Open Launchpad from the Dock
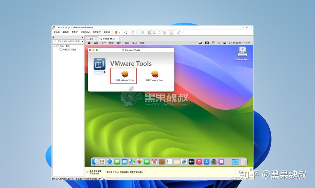This screenshot has height=188, width=315. [102, 161]
